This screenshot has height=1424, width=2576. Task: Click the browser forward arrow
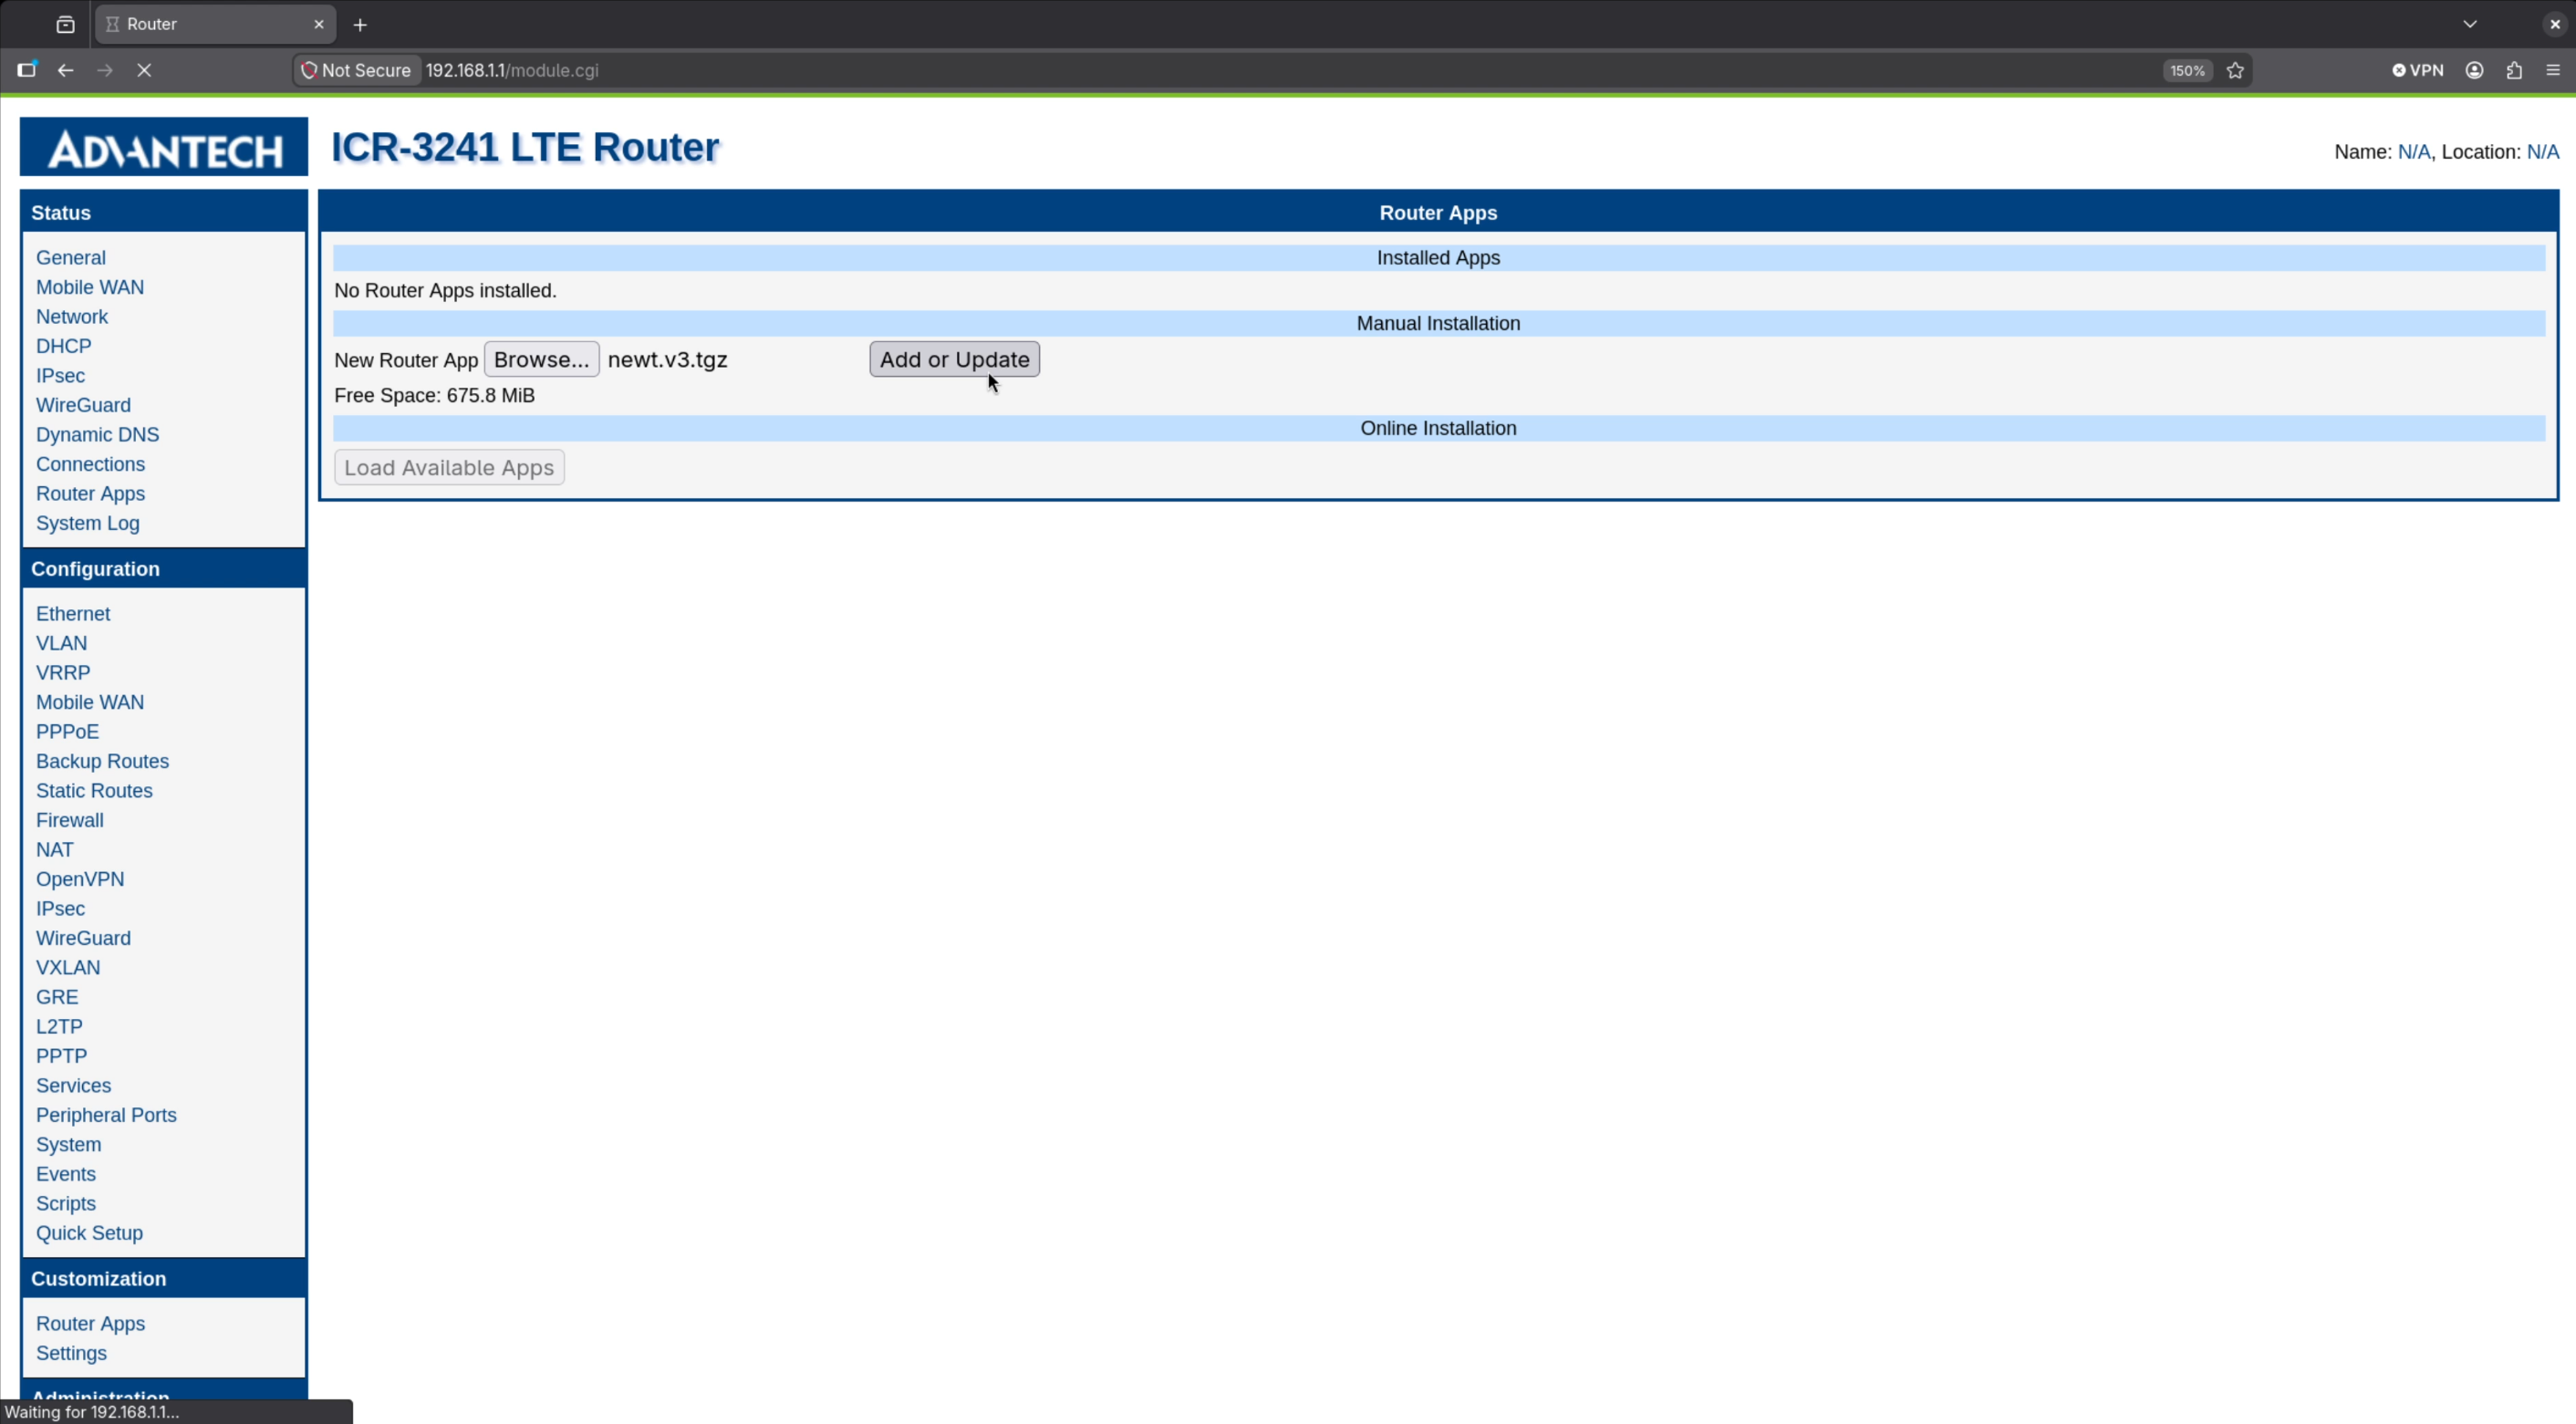pos(105,70)
